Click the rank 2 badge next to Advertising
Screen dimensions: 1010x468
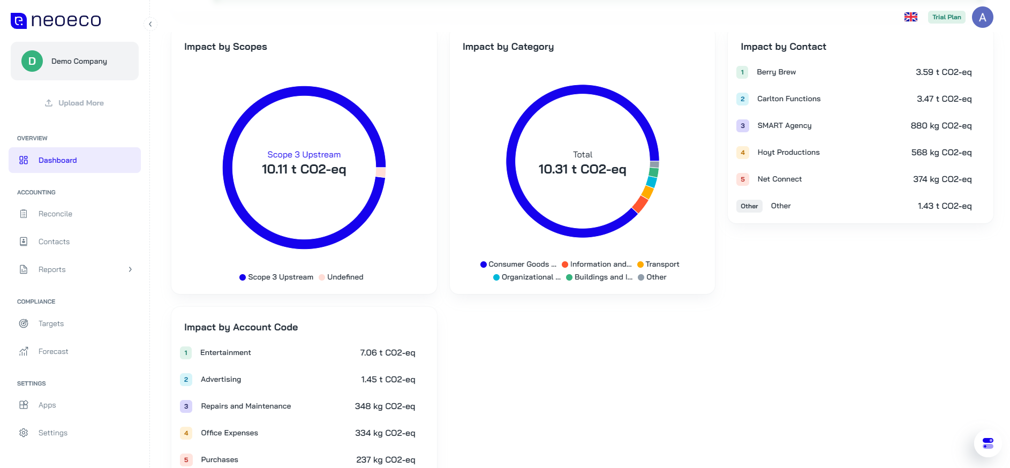186,380
